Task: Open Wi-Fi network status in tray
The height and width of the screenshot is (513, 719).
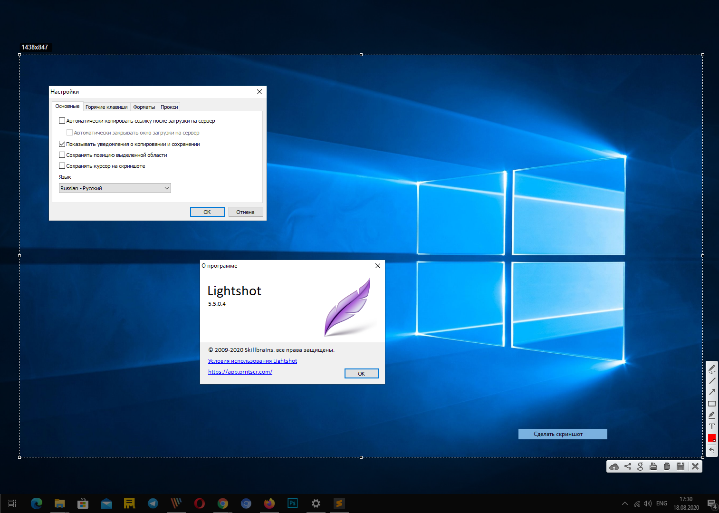Action: pos(637,503)
